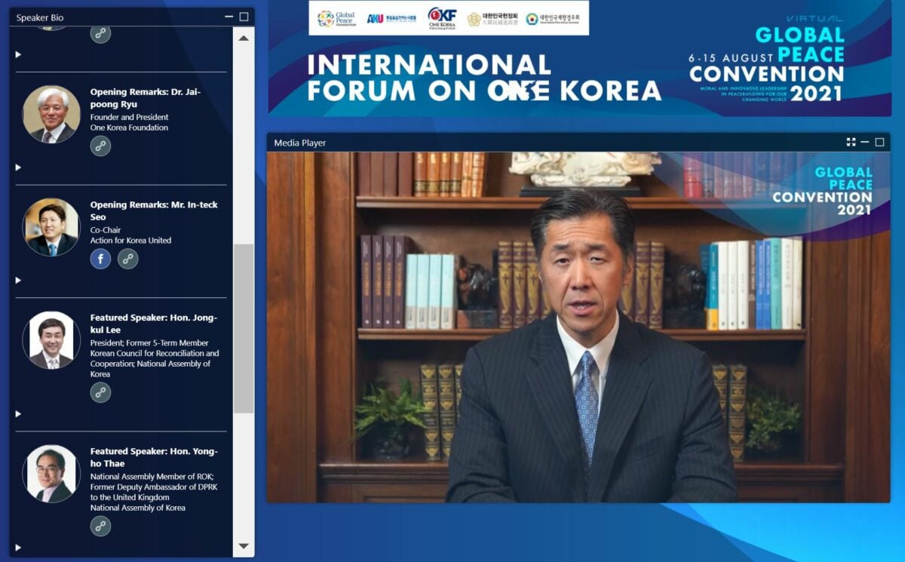The height and width of the screenshot is (562, 905).
Task: Maximize the Speaker Bio panel
Action: (244, 17)
